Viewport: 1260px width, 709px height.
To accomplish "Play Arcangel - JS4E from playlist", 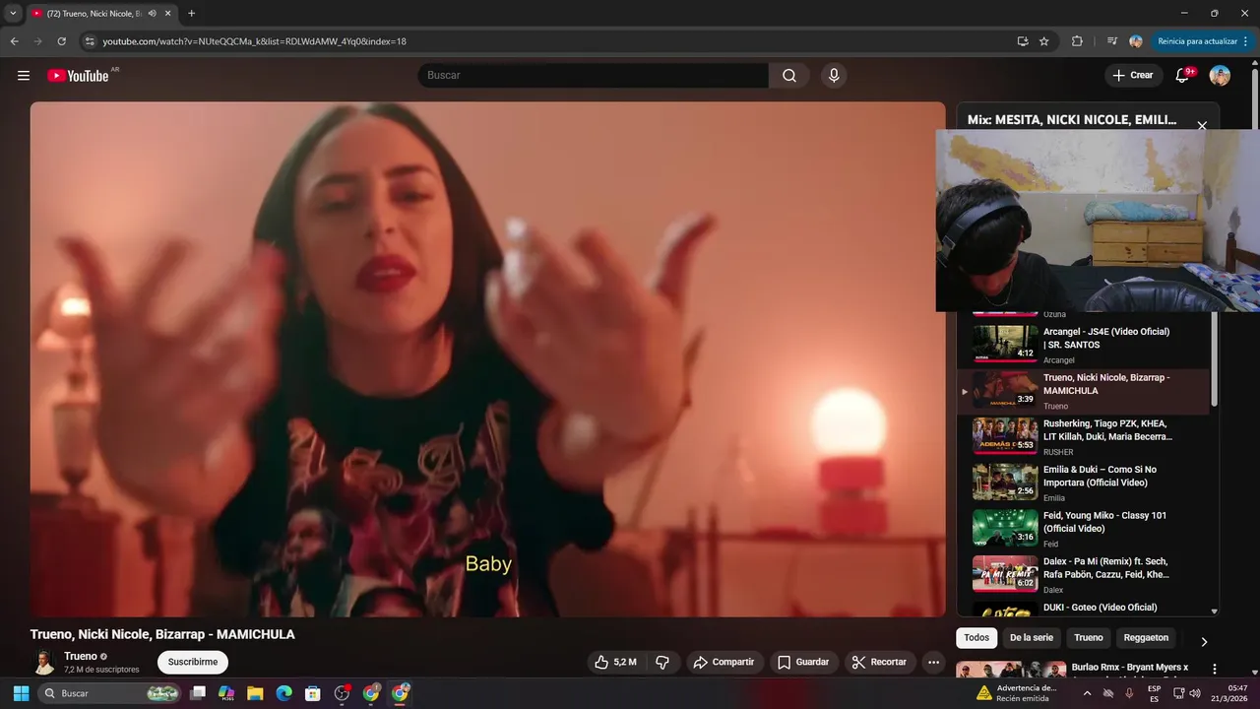I will [x=1083, y=345].
